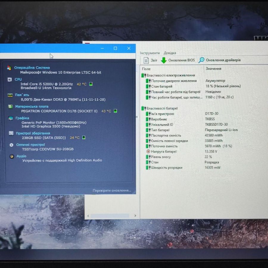Open the Операційна Система section in Speccy
268x268 pixels.
click(x=32, y=68)
